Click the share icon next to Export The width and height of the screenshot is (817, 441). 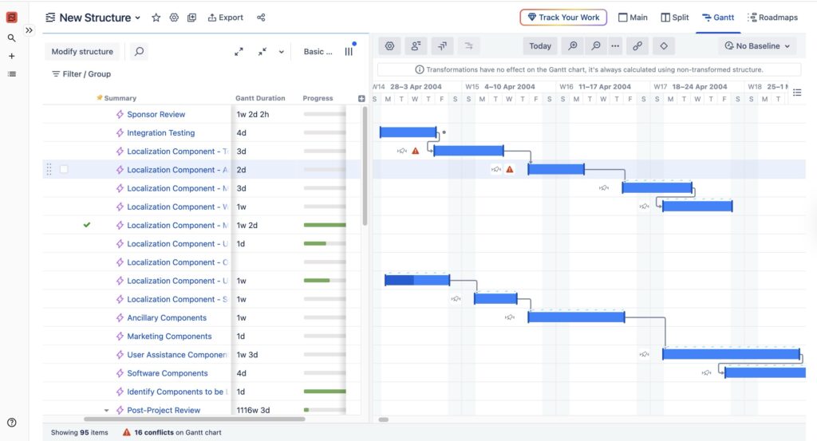tap(261, 18)
